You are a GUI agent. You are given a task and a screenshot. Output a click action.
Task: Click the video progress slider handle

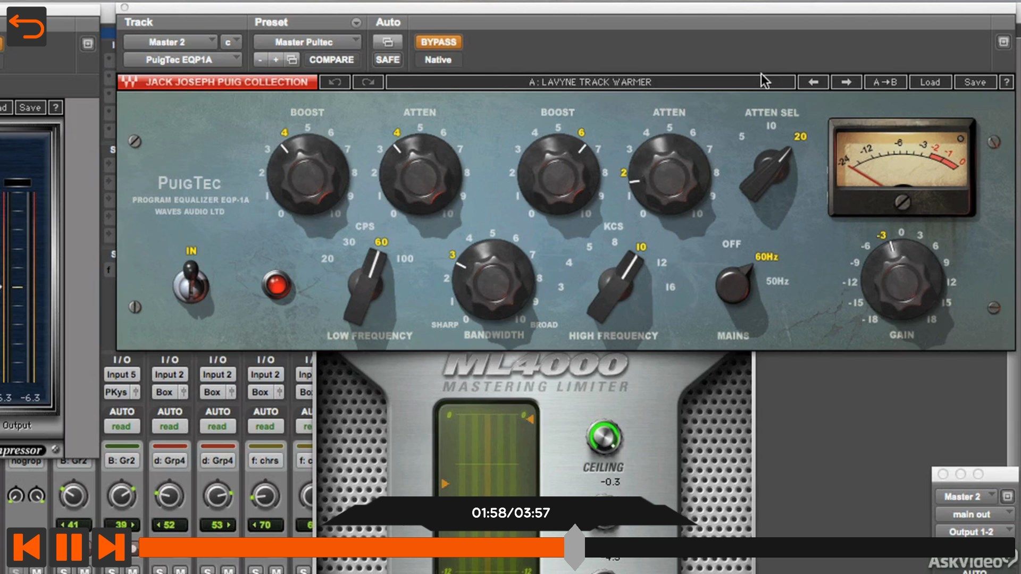pyautogui.click(x=574, y=546)
